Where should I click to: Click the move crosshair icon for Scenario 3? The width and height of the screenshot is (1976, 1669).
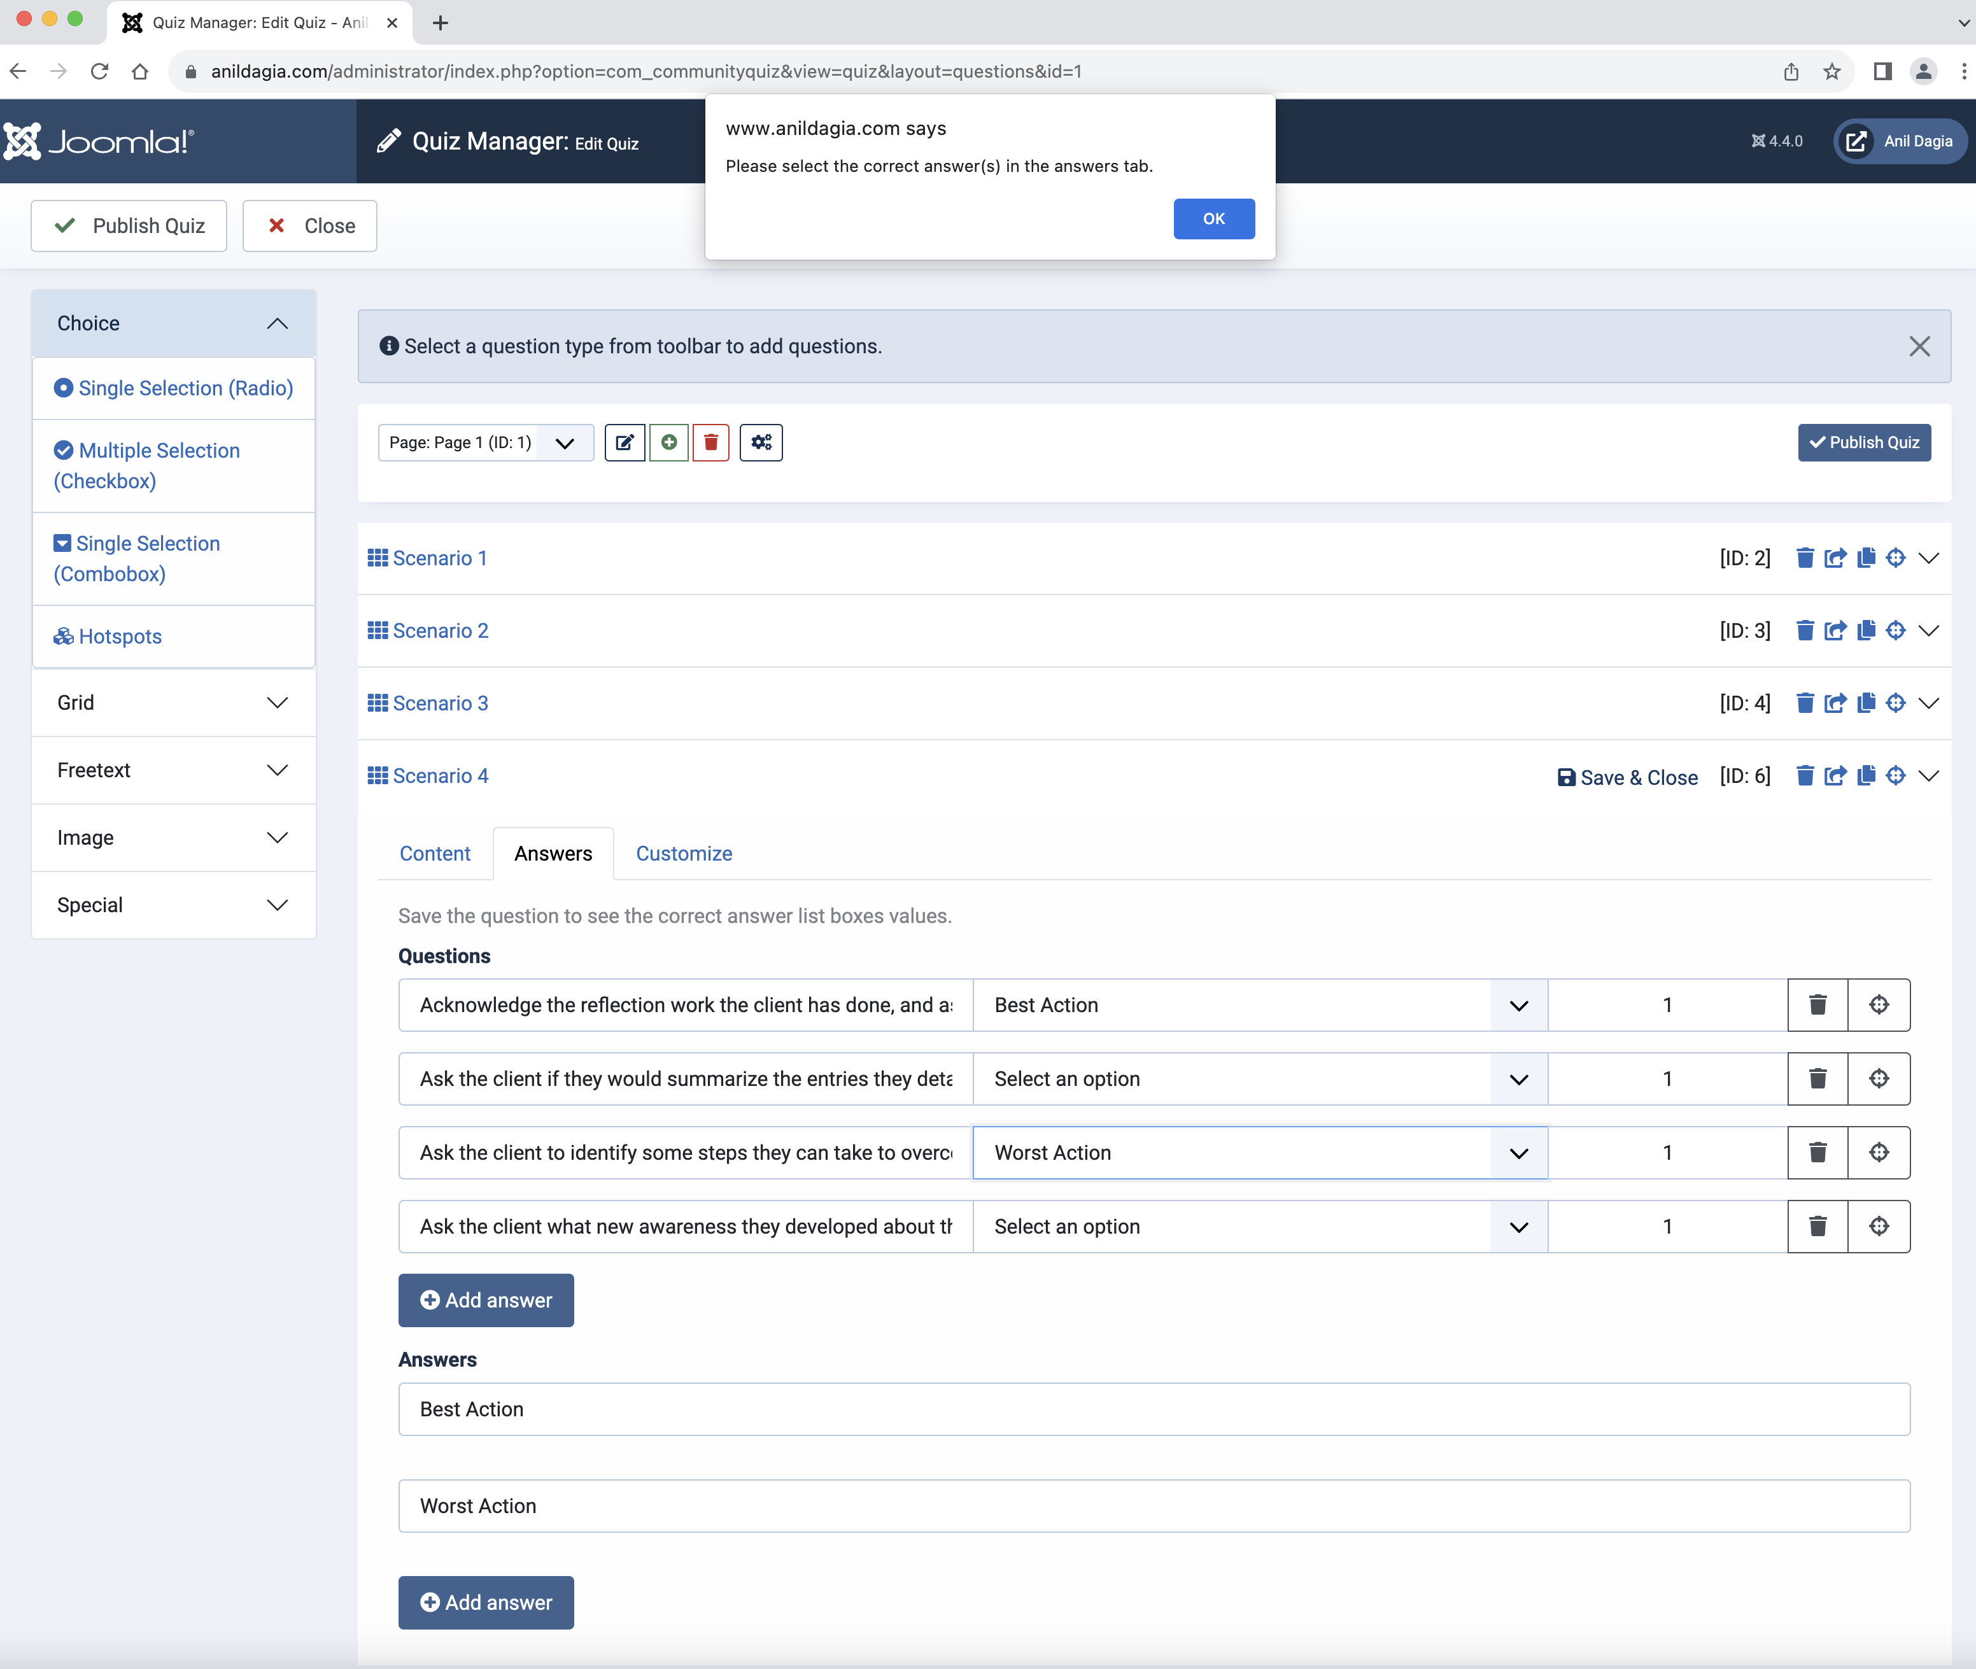pos(1896,703)
